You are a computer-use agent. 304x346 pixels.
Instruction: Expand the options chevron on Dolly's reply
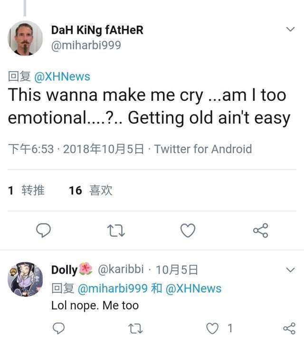click(290, 270)
